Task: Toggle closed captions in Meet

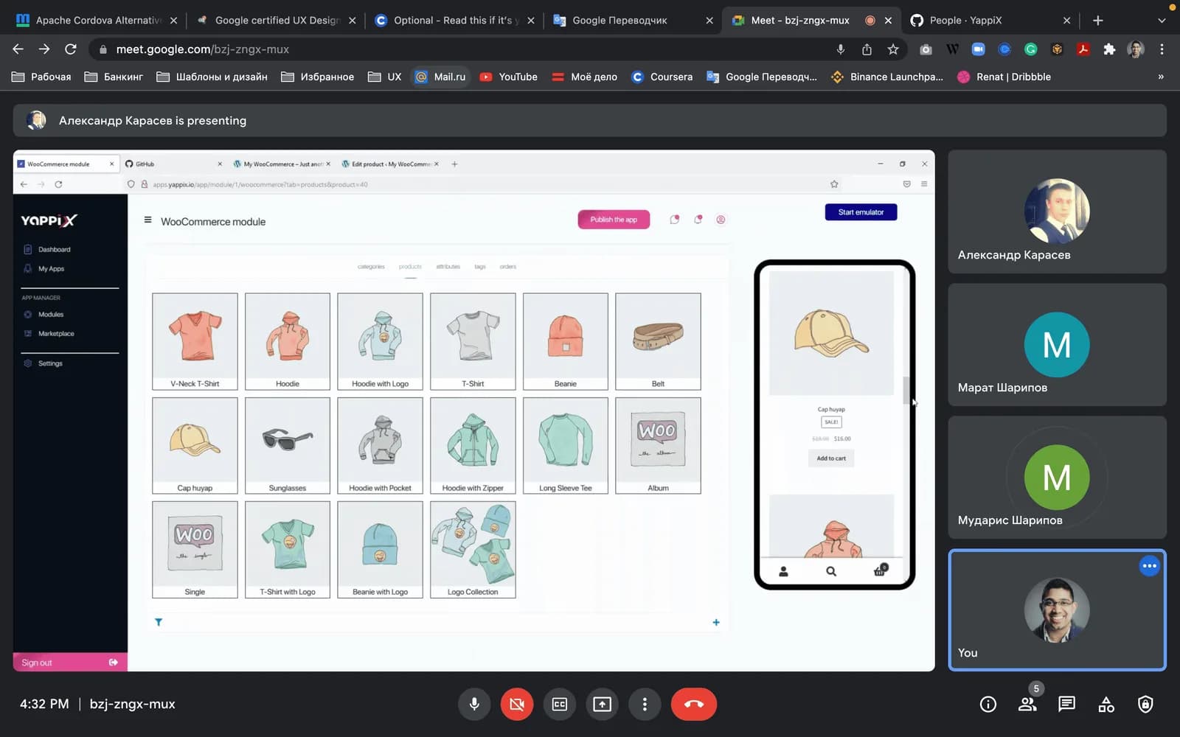Action: point(560,704)
